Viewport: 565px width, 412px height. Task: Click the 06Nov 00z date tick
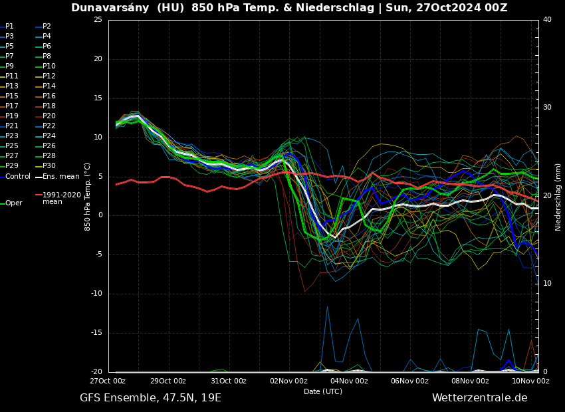(409, 381)
